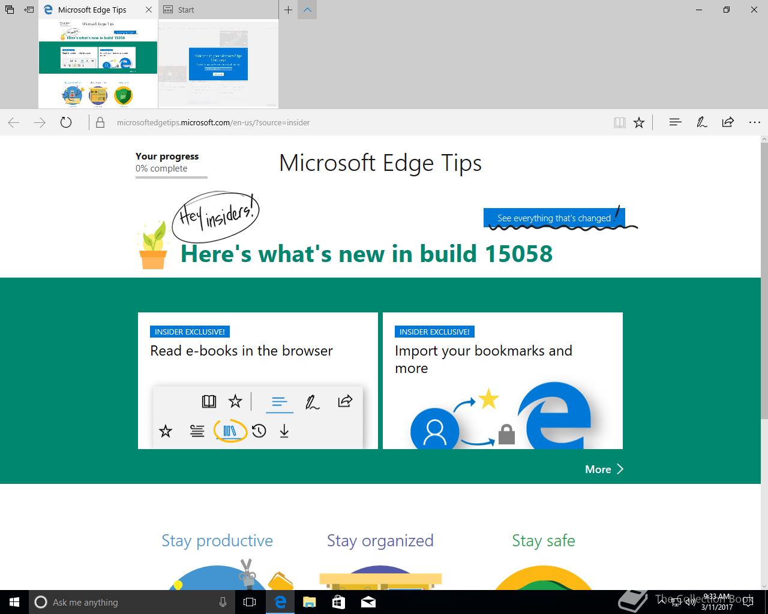This screenshot has width=768, height=614.
Task: Click Here's what's new in build 15058
Action: pos(367,254)
